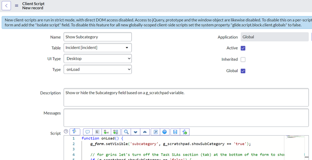Click inside the Description text area
This screenshot has width=312, height=160.
186,97
